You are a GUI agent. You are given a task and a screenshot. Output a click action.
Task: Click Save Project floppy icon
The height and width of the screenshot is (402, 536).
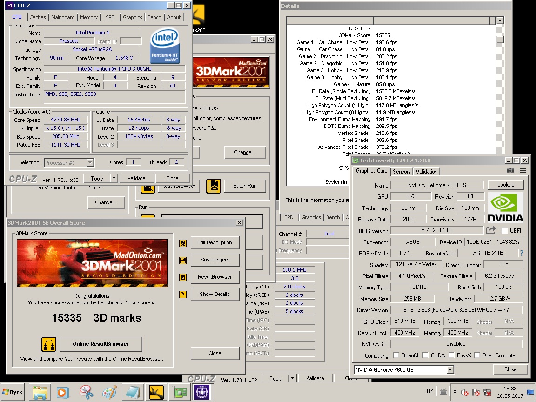[x=183, y=261]
